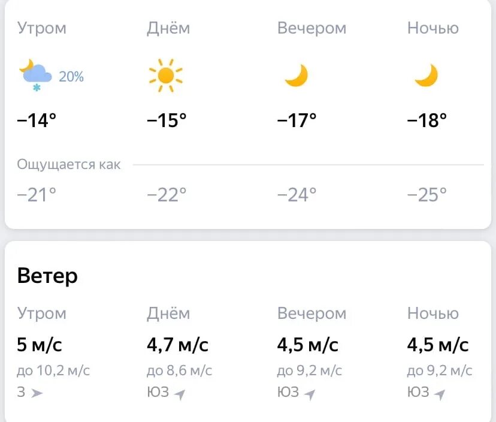The height and width of the screenshot is (422, 496).
Task: Tap the evening moon icon
Action: [297, 76]
